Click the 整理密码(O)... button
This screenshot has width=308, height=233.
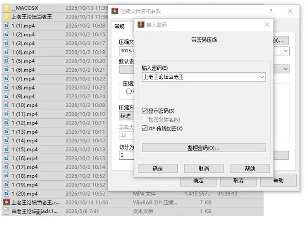(x=204, y=148)
